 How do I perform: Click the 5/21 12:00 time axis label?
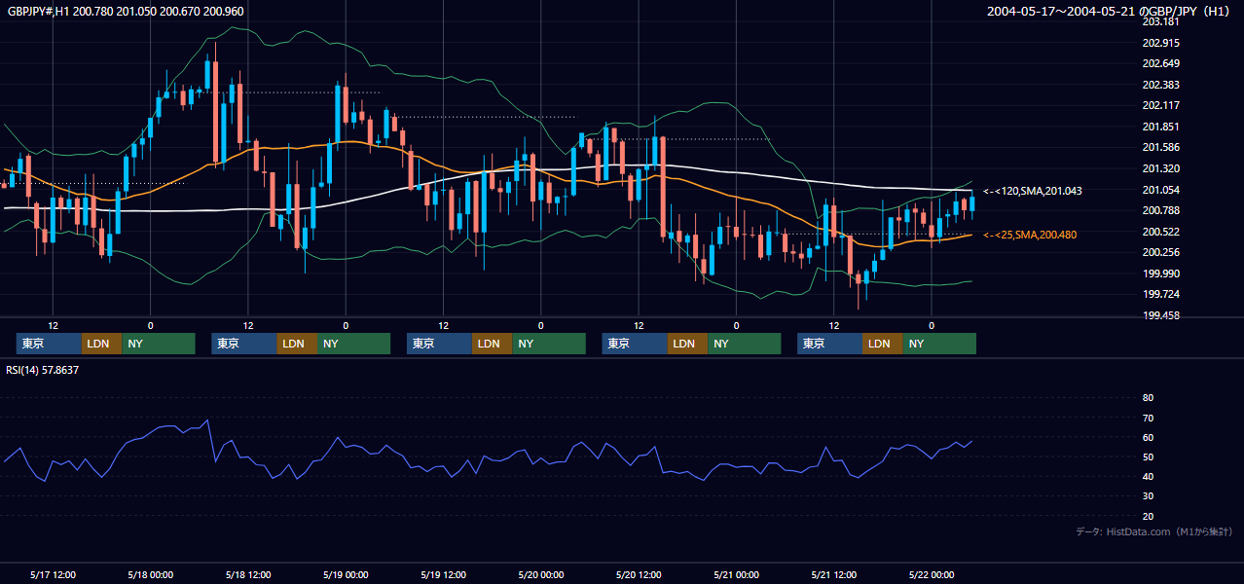pyautogui.click(x=834, y=575)
